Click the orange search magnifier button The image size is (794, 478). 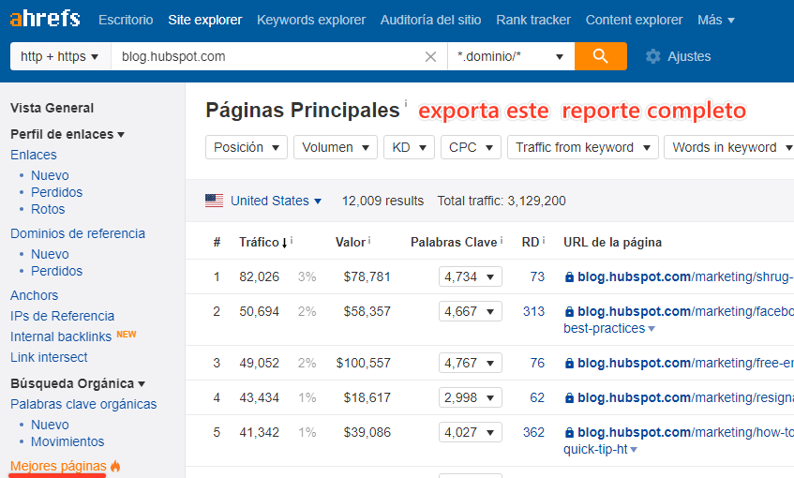[x=601, y=56]
